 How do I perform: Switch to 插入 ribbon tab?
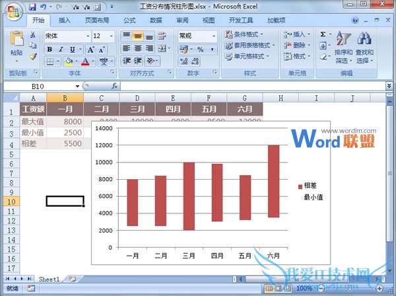pos(65,20)
